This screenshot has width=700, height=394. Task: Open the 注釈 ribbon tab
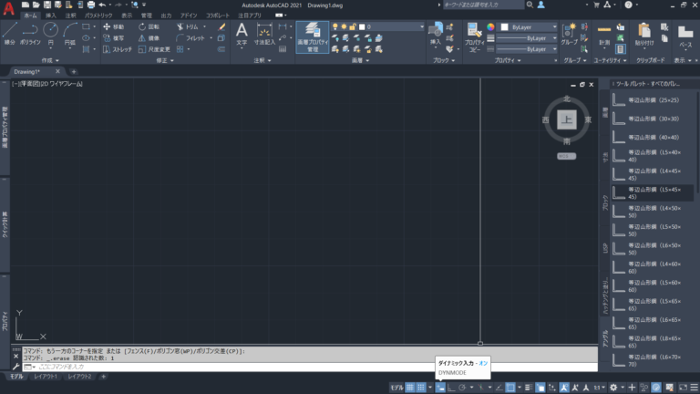(x=71, y=16)
